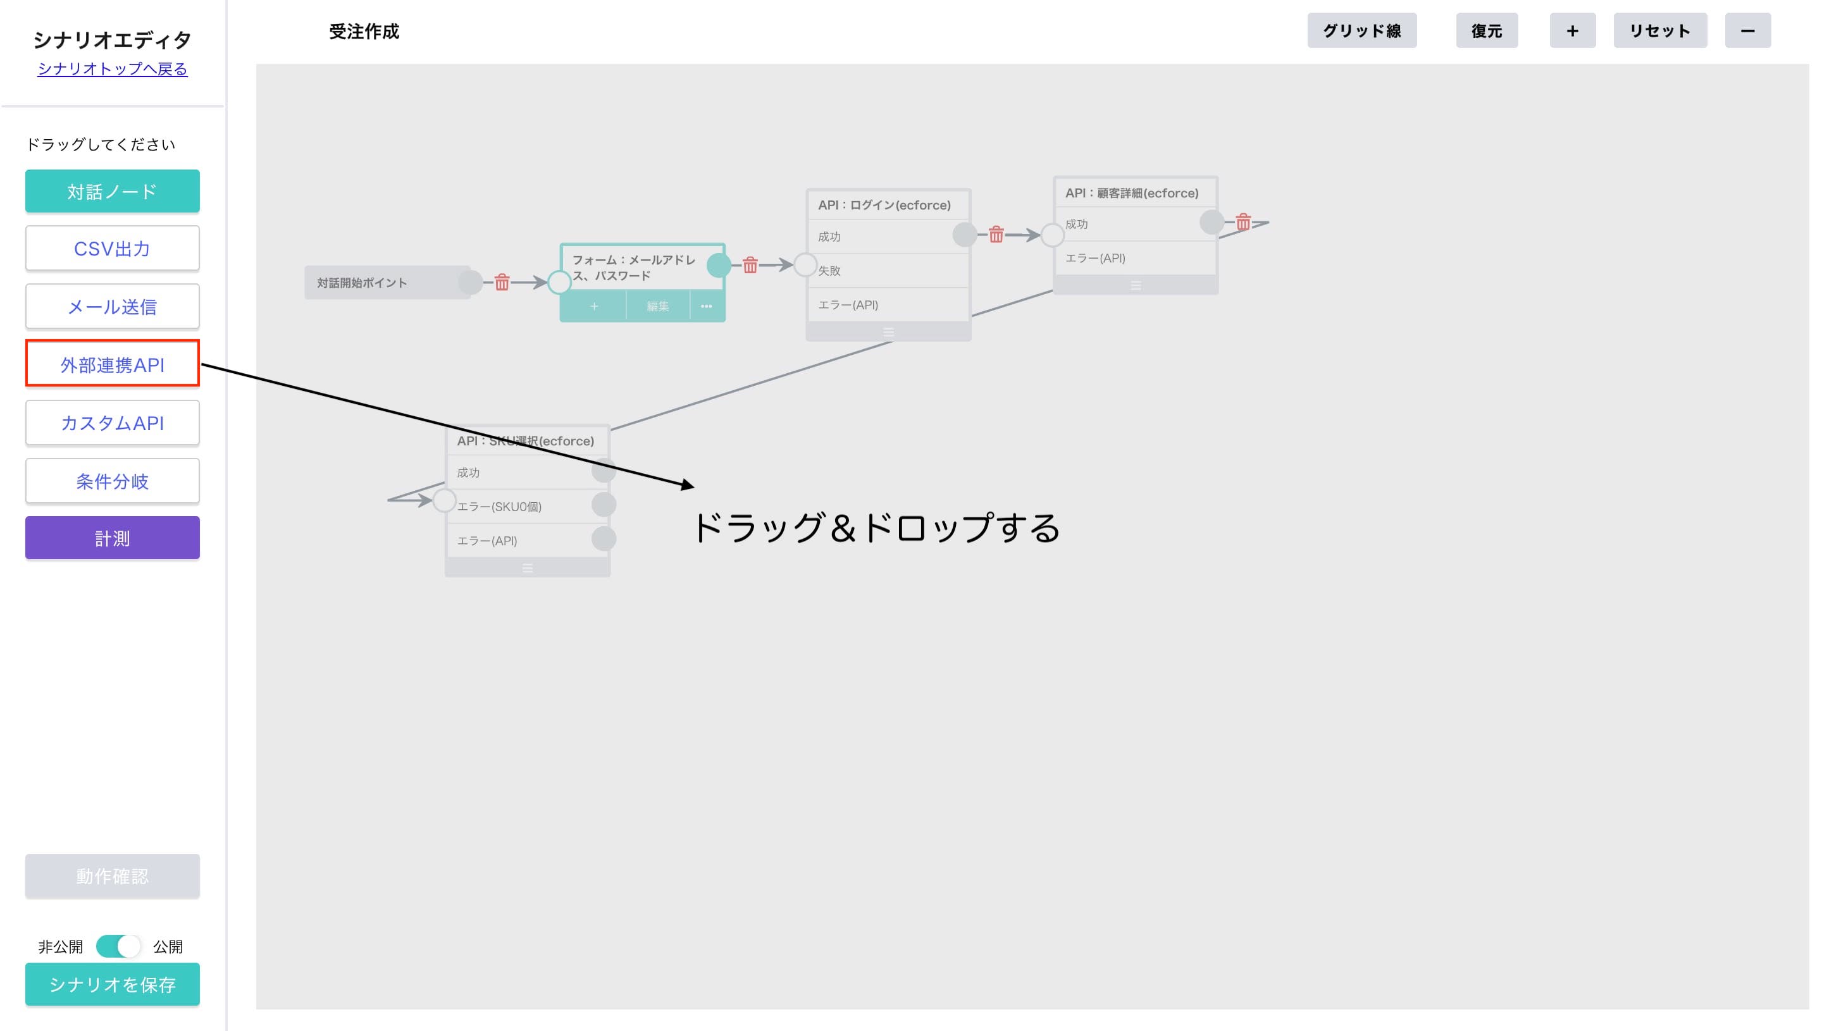
Task: Toggle the 非公開/公開 publish switch
Action: [x=118, y=946]
